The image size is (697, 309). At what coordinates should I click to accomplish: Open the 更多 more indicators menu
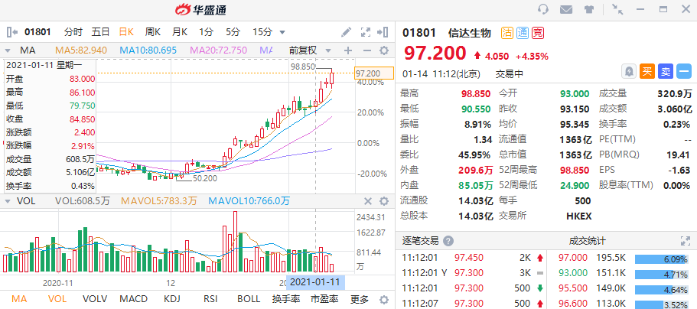[x=359, y=299]
